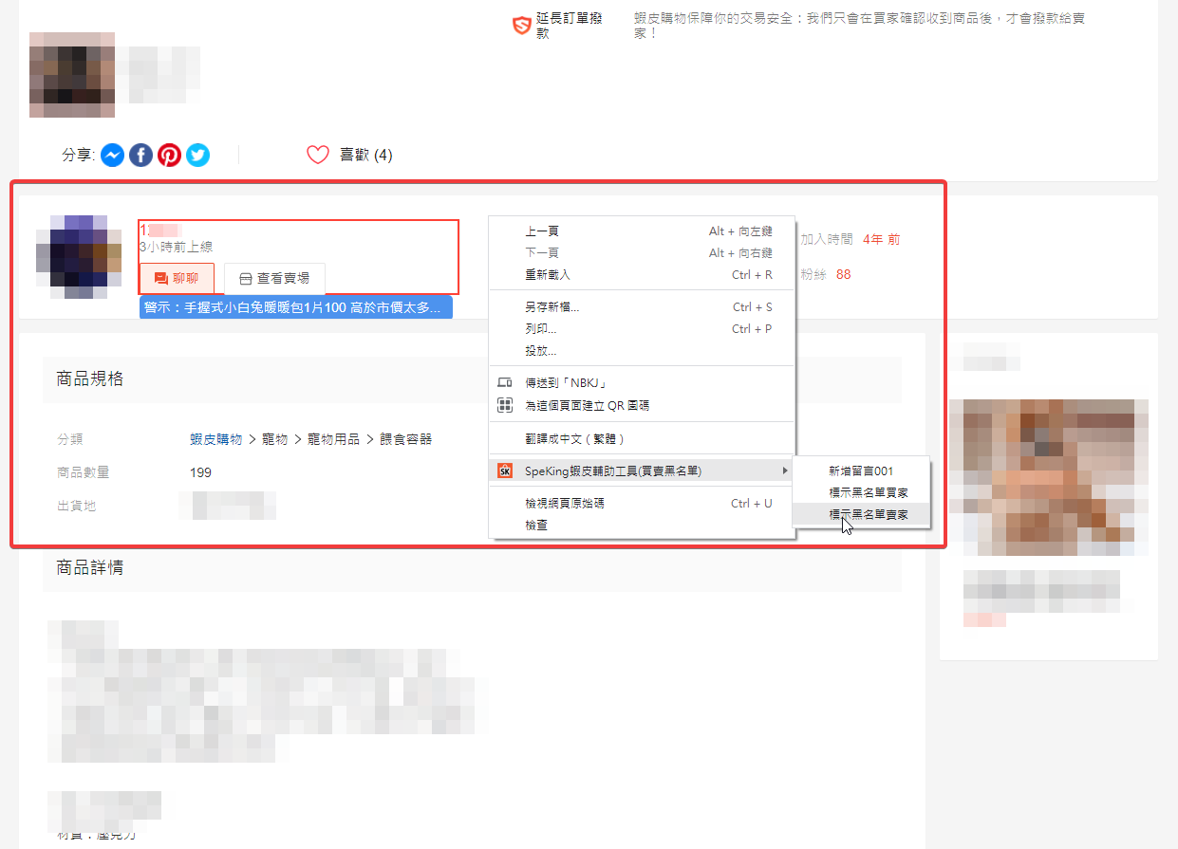Share the product on Pinterest

click(169, 156)
